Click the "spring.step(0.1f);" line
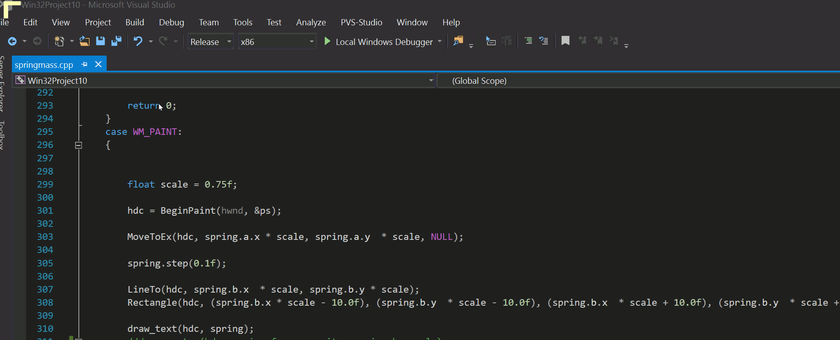The width and height of the screenshot is (840, 340). 176,263
